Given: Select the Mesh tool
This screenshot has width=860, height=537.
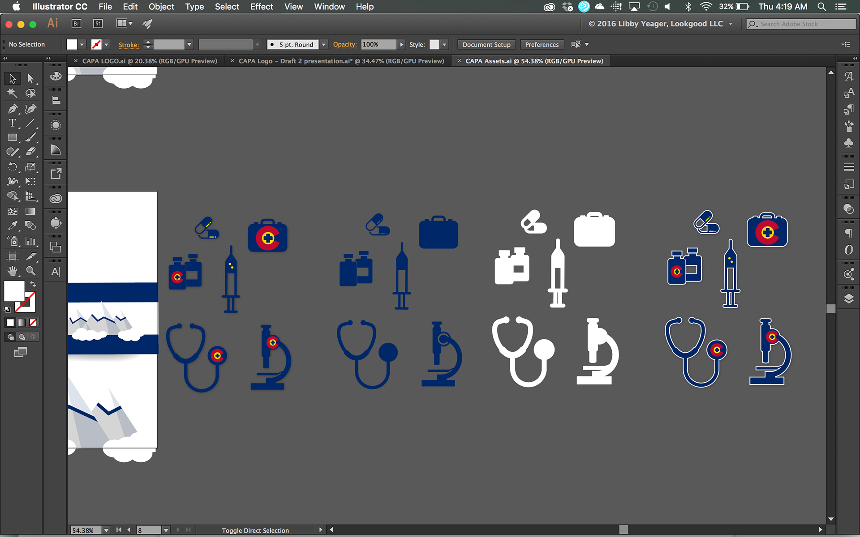Looking at the screenshot, I should point(12,211).
